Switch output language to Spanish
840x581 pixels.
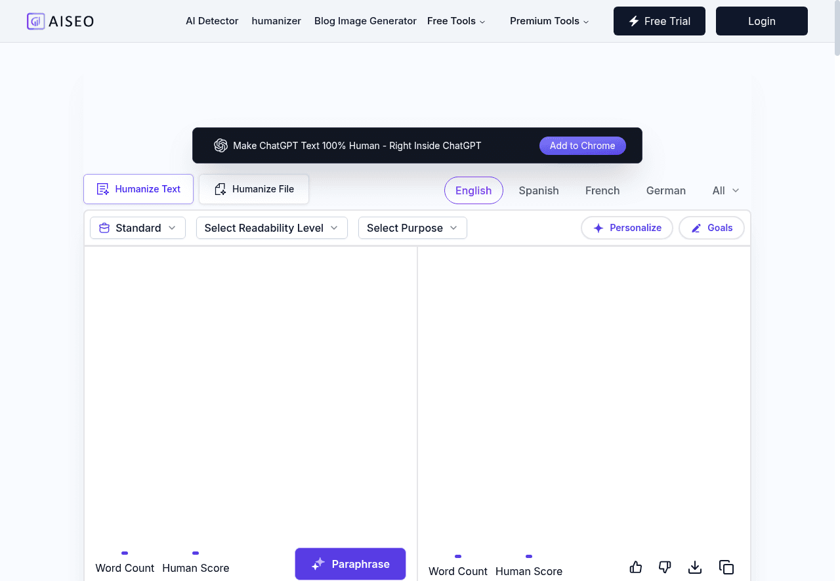(x=538, y=190)
